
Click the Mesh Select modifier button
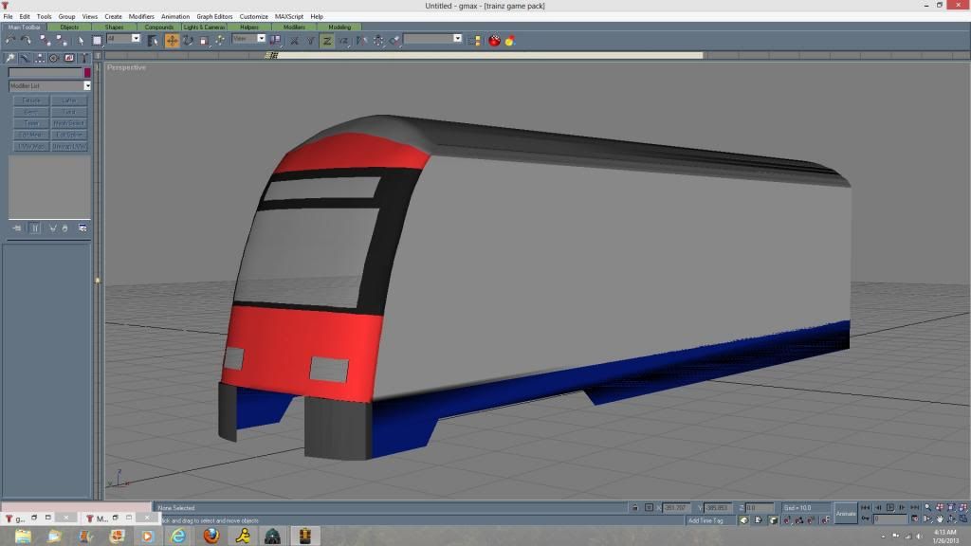pyautogui.click(x=69, y=124)
